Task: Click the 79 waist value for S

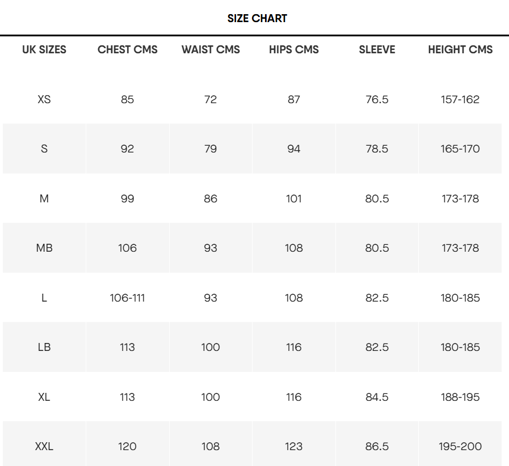Action: click(x=211, y=149)
